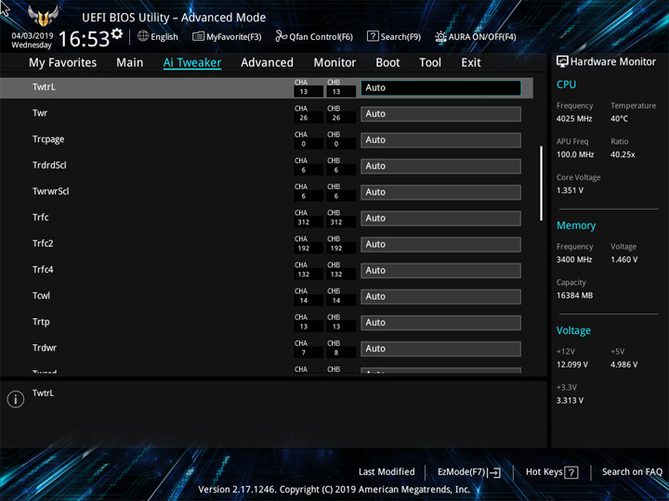The image size is (669, 501).
Task: Click the settings list scrollbar
Action: tap(542, 183)
